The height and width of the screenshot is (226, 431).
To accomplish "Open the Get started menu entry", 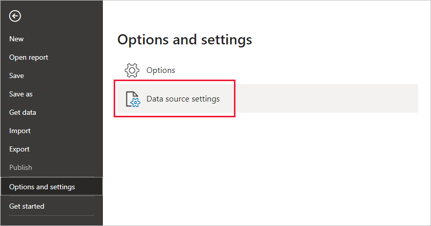I will point(27,206).
